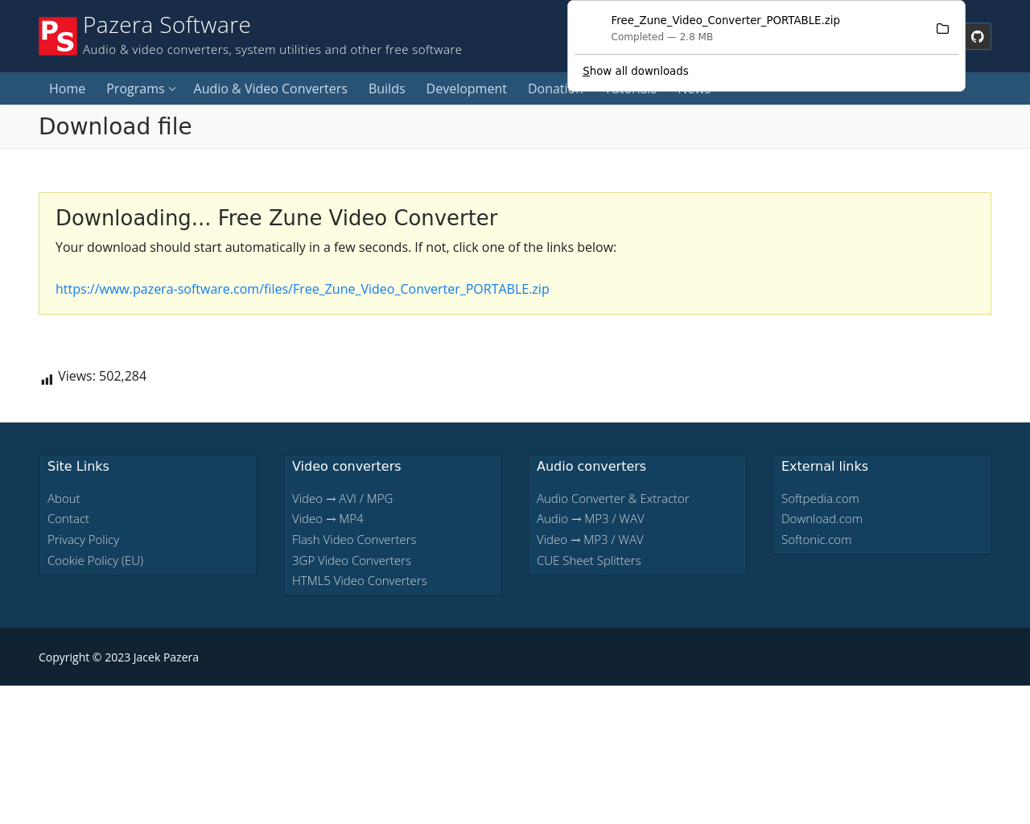Click Show all downloads
1030x824 pixels.
(x=635, y=71)
